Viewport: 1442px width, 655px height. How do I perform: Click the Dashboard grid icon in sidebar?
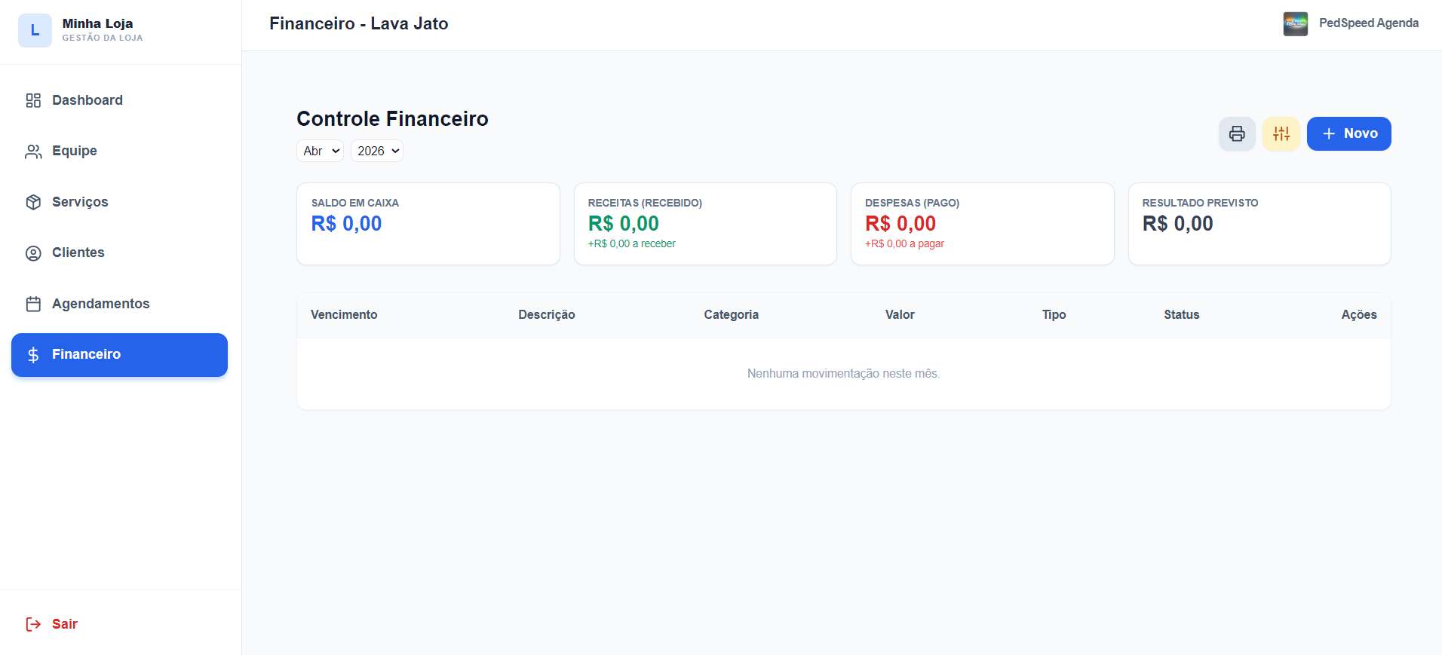tap(33, 100)
